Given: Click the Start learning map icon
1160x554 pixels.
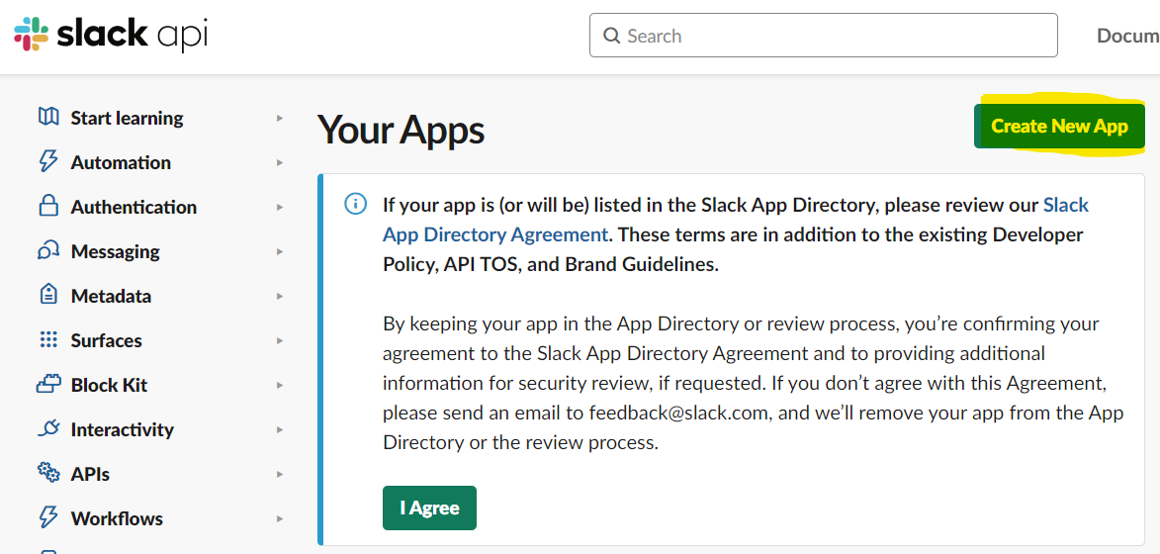Looking at the screenshot, I should pos(48,117).
